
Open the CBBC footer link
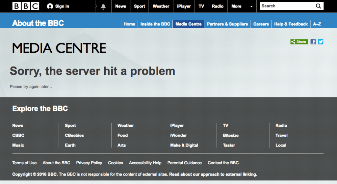[18, 135]
